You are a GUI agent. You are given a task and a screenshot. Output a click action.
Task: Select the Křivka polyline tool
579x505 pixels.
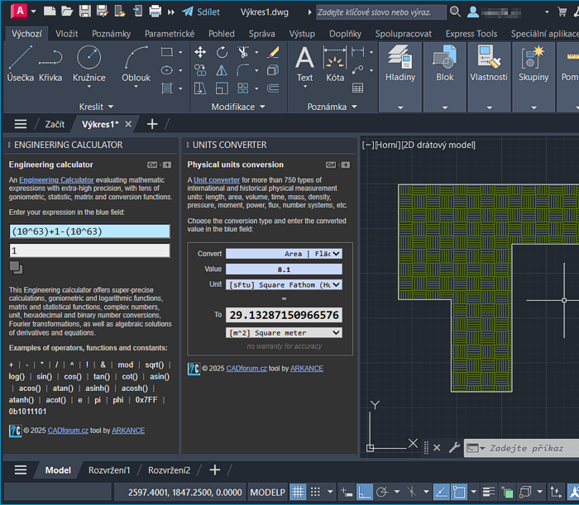click(50, 63)
